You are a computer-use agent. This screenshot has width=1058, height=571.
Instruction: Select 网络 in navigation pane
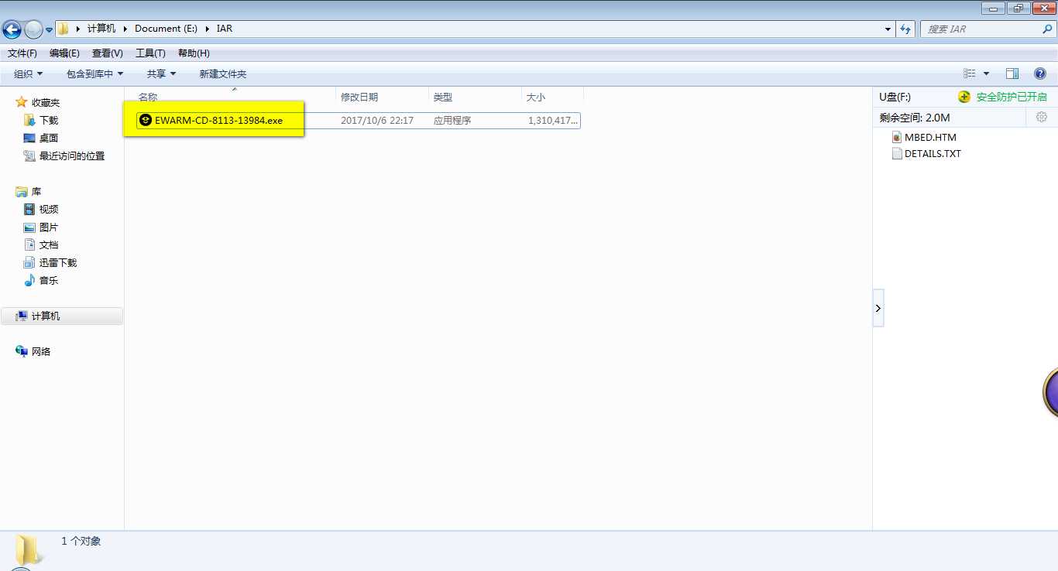[x=41, y=351]
